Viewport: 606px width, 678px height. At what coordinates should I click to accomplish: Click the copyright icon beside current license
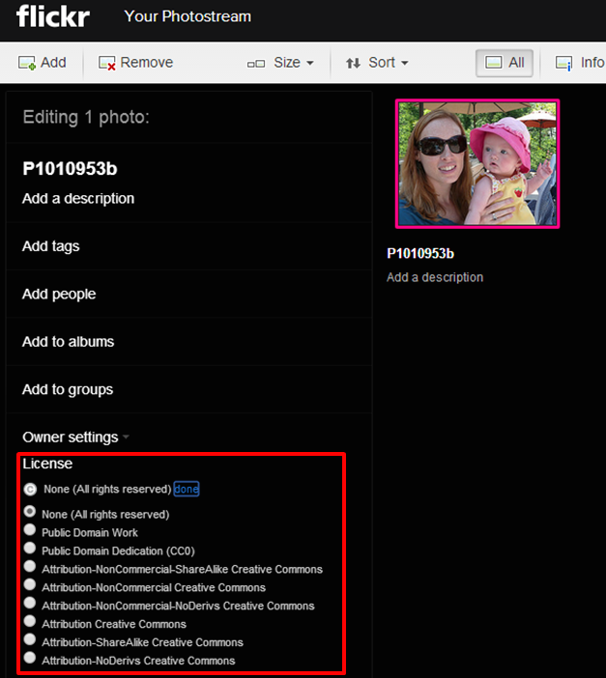coord(30,489)
